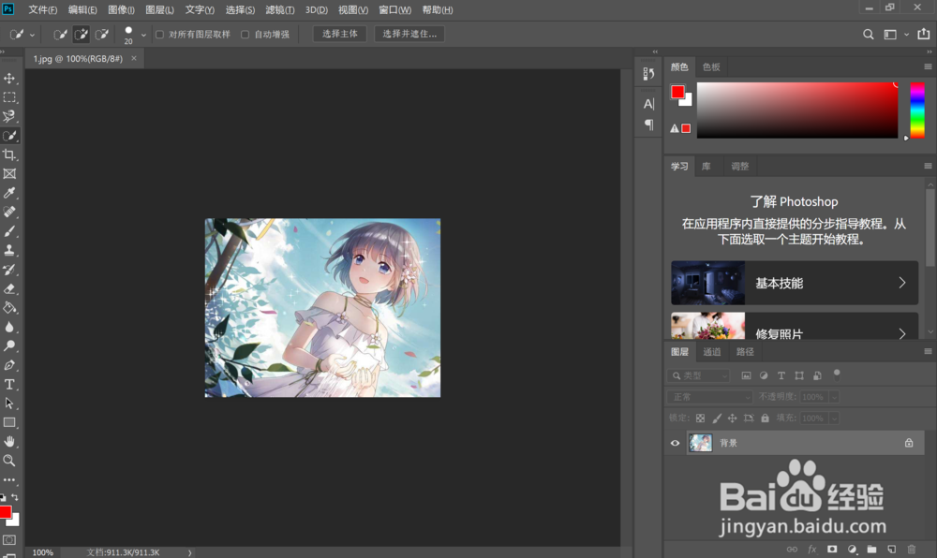Select the Path Selection tool
Screen dimensions: 937x558
coord(9,404)
